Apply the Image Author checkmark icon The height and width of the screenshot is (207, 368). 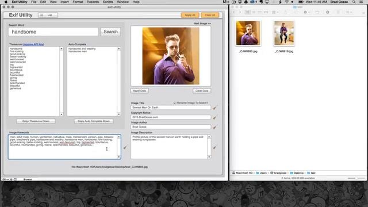pyautogui.click(x=214, y=127)
